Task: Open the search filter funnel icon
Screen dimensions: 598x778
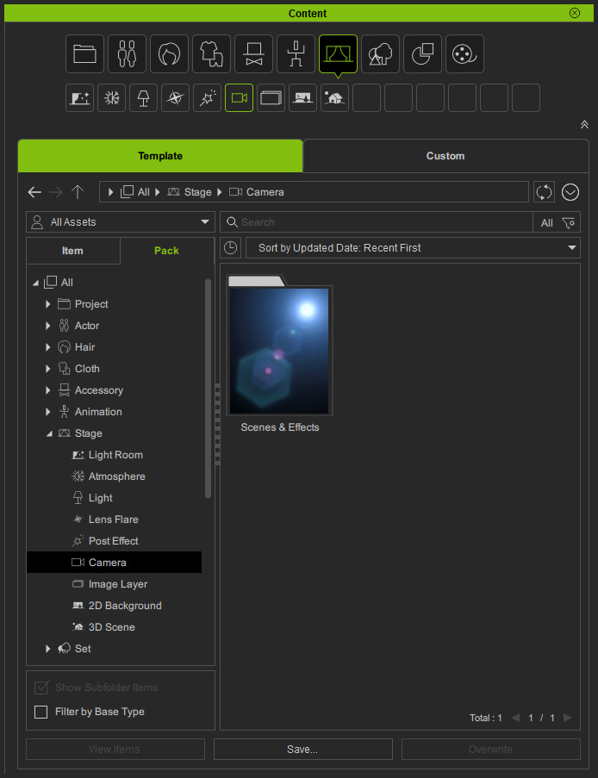Action: [x=569, y=223]
